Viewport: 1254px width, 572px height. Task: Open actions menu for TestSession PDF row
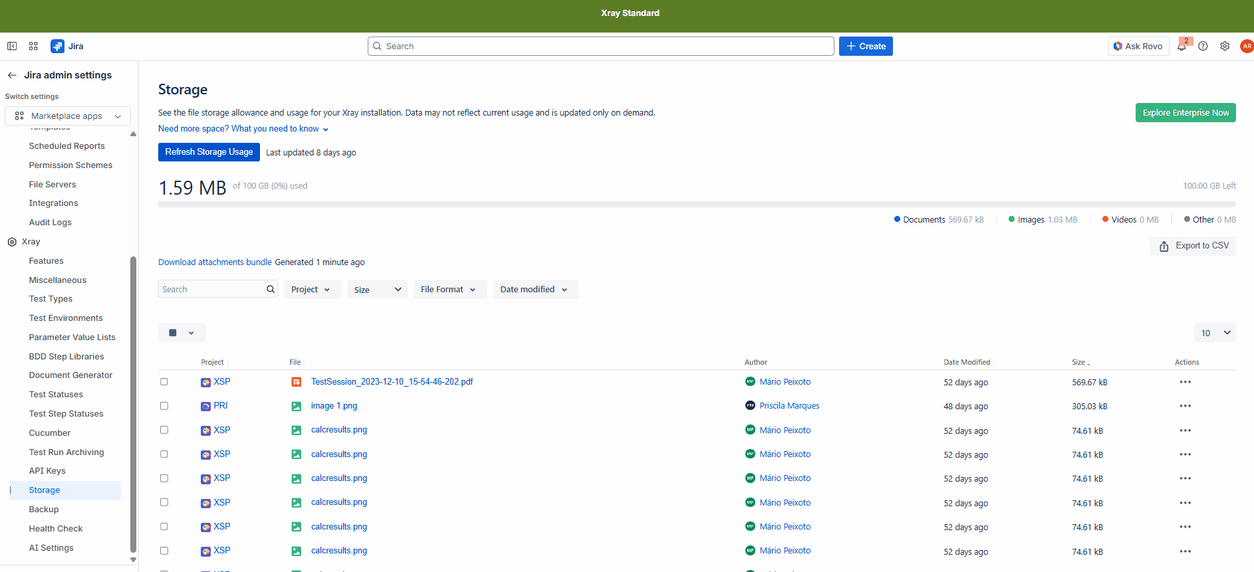coord(1185,382)
